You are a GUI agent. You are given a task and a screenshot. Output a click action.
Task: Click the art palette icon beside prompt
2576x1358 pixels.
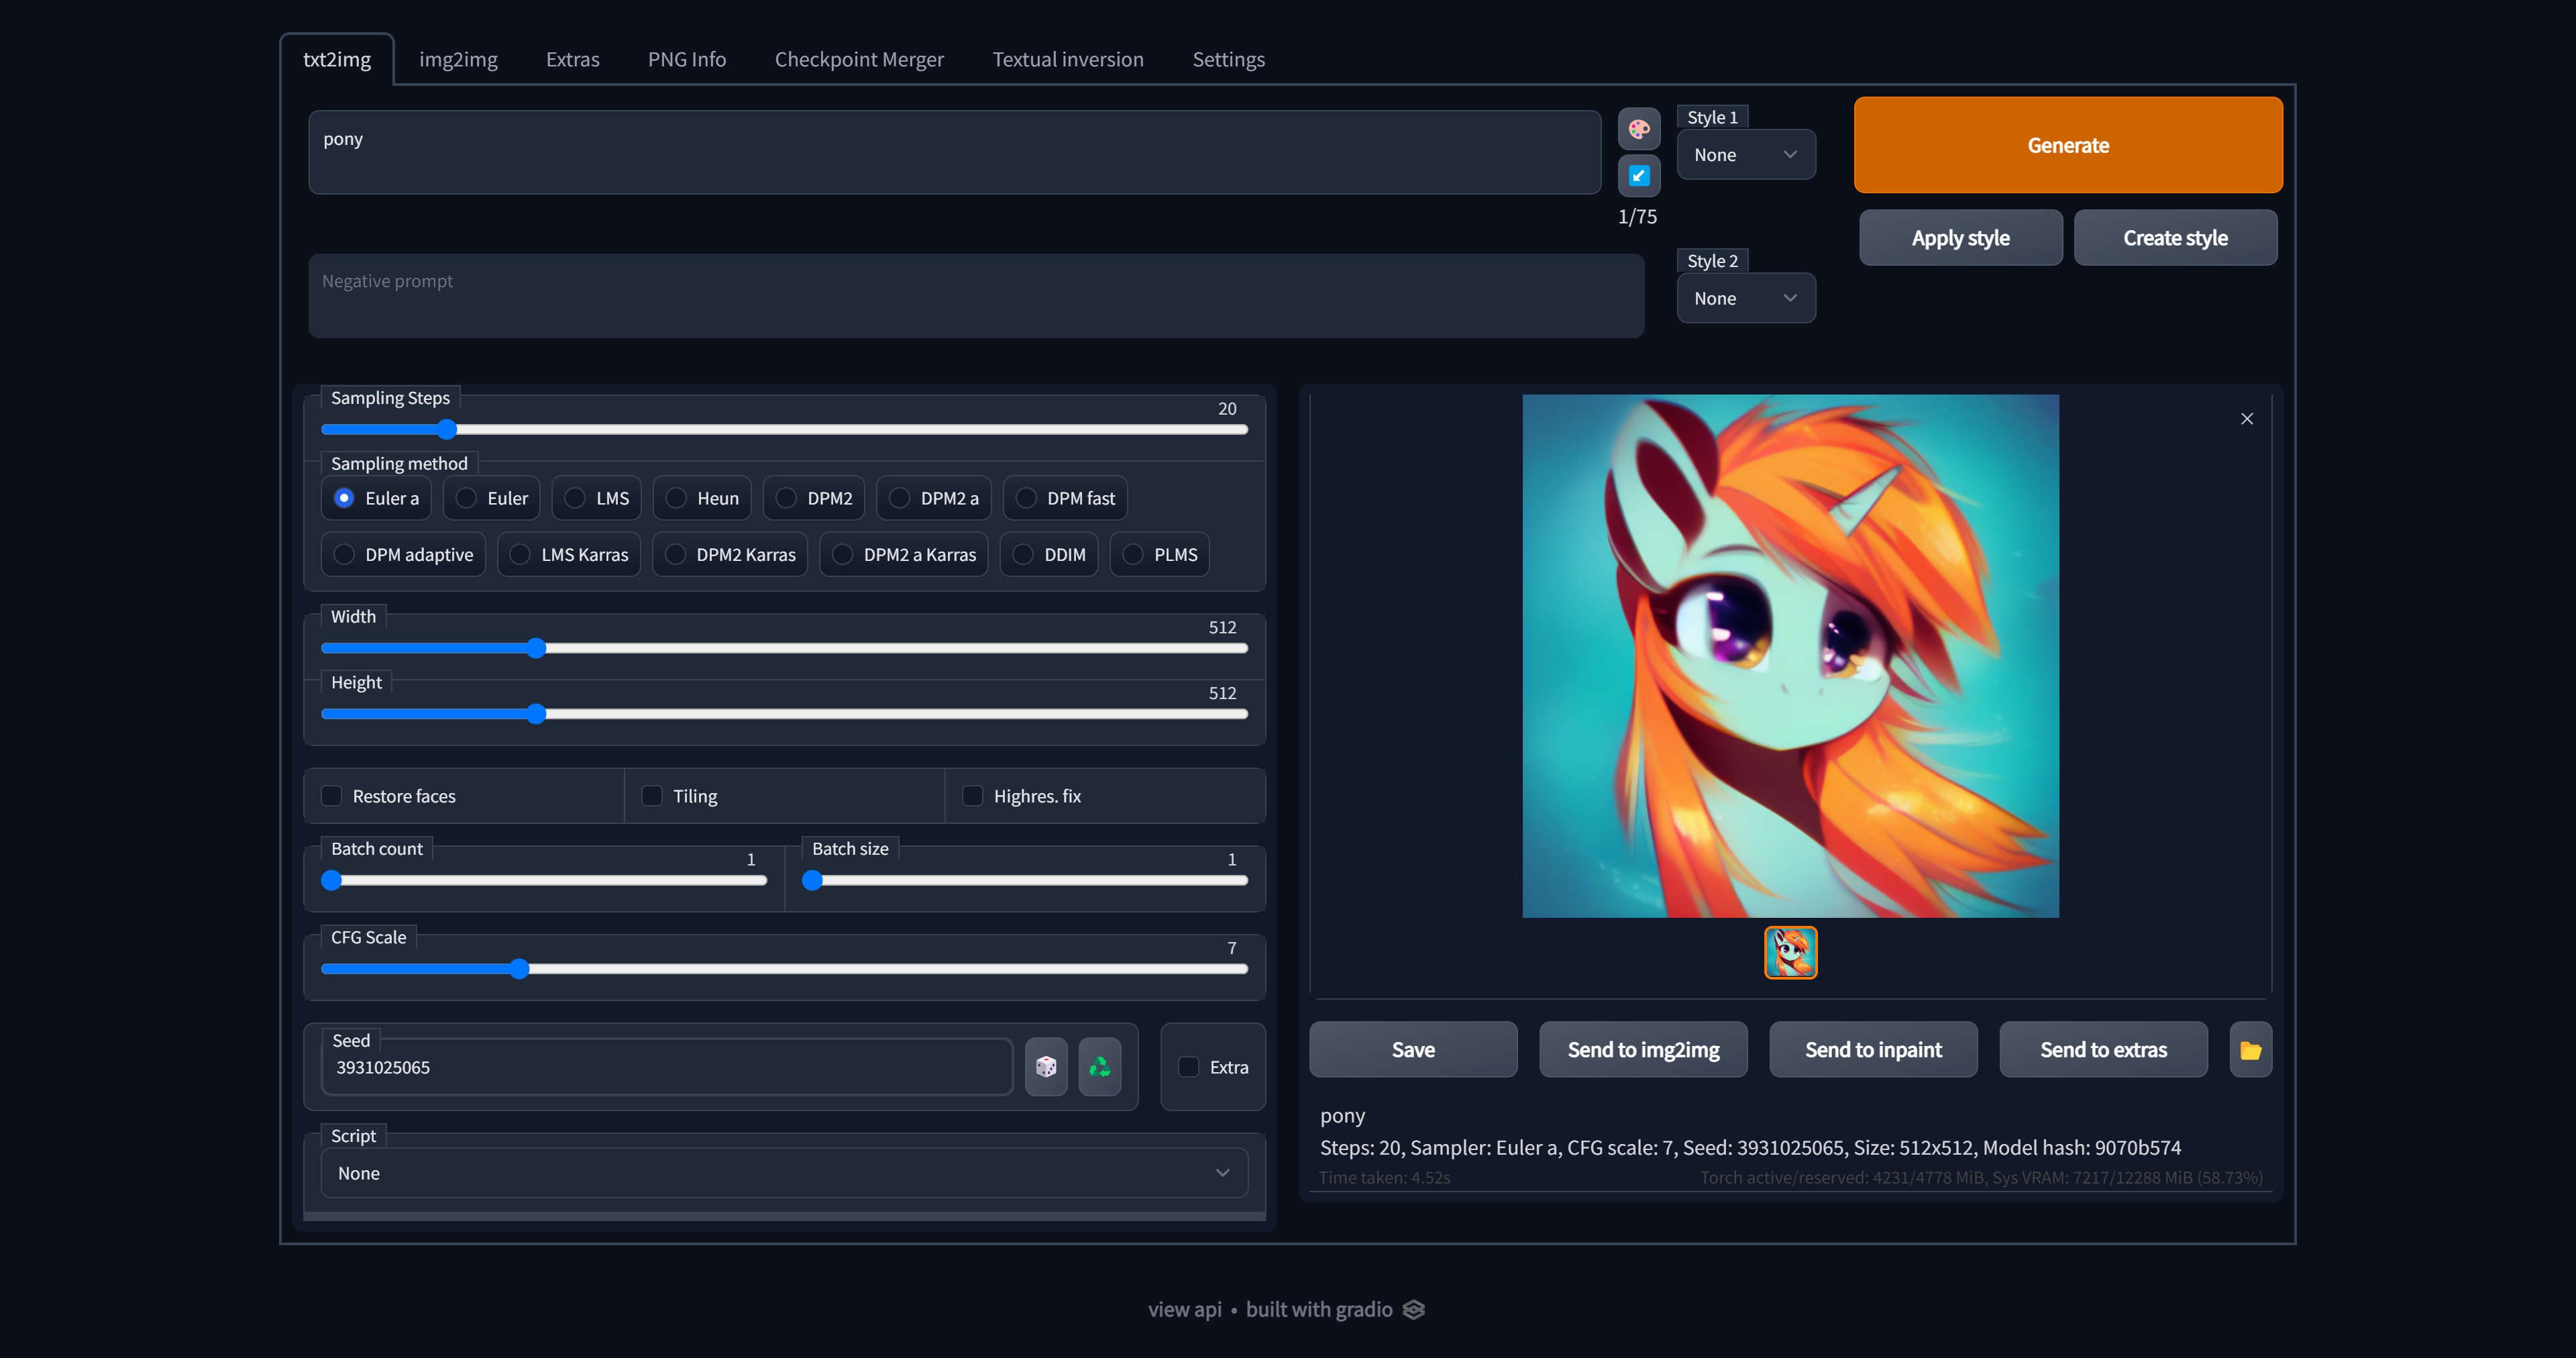pyautogui.click(x=1638, y=129)
